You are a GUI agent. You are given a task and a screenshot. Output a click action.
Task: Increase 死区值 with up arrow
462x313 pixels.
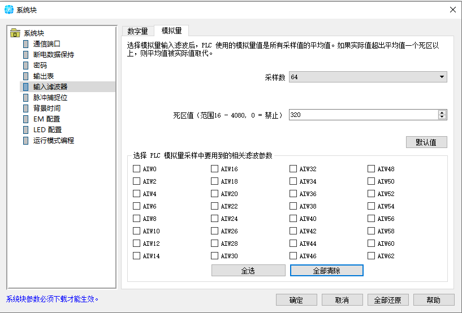coord(442,112)
